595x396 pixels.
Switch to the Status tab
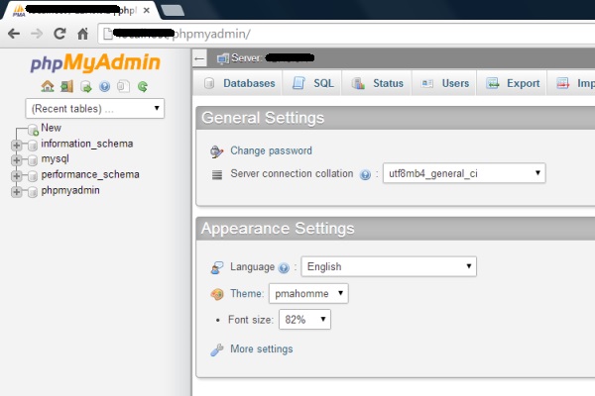pos(377,83)
